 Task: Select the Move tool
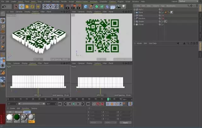click(21, 6)
